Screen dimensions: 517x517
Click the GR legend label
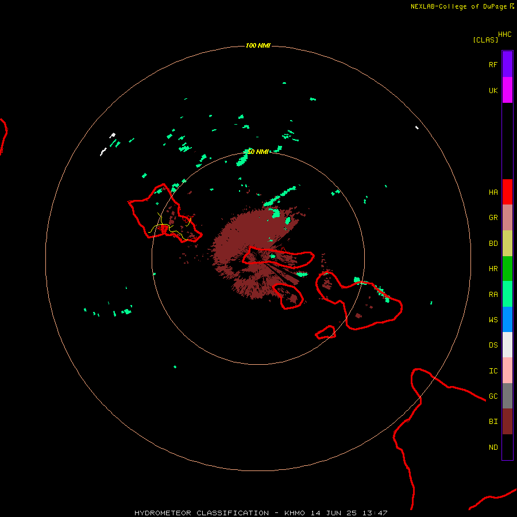coord(493,218)
